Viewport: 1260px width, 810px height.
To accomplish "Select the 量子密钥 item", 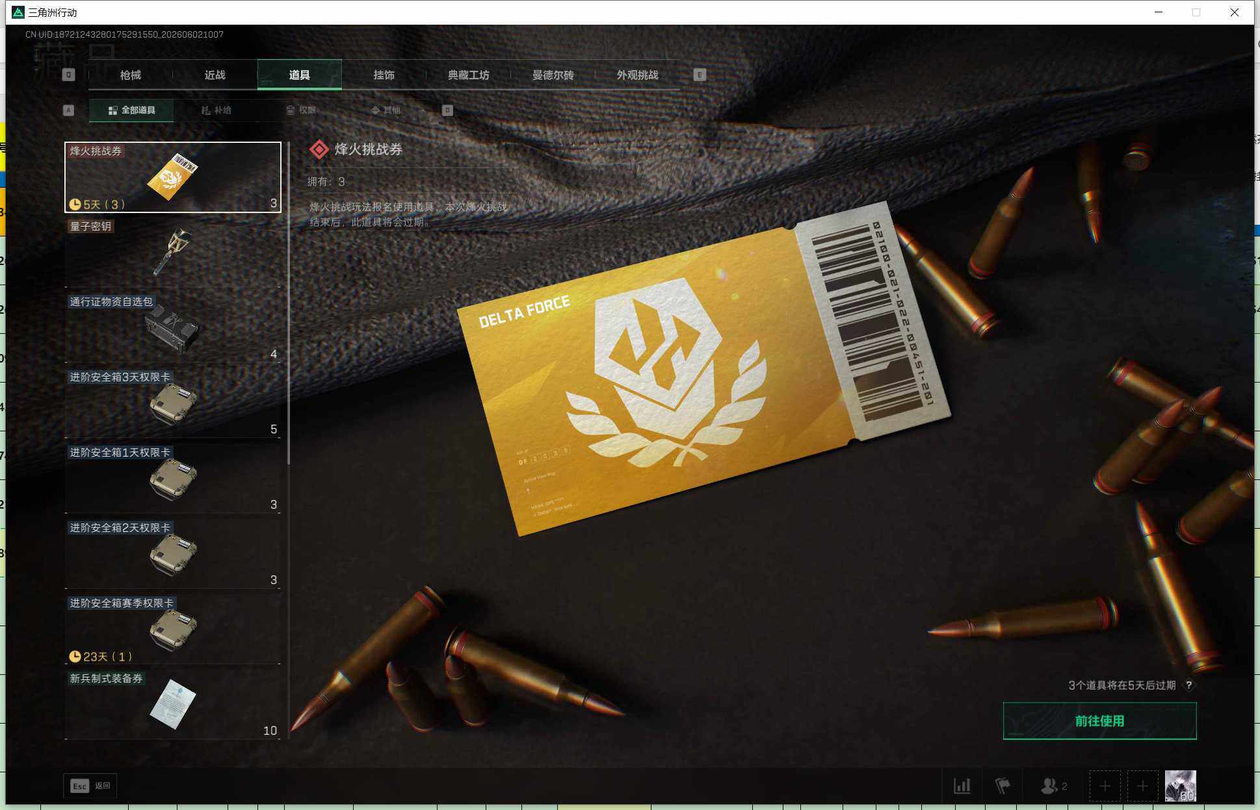I will pos(173,253).
